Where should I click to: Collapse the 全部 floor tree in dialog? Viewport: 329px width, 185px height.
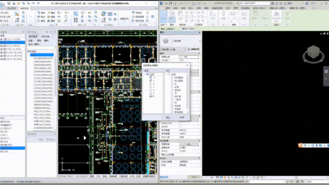tap(145, 75)
